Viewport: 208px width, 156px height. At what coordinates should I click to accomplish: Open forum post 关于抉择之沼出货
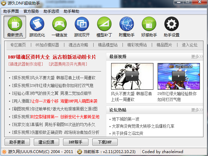click(127, 133)
